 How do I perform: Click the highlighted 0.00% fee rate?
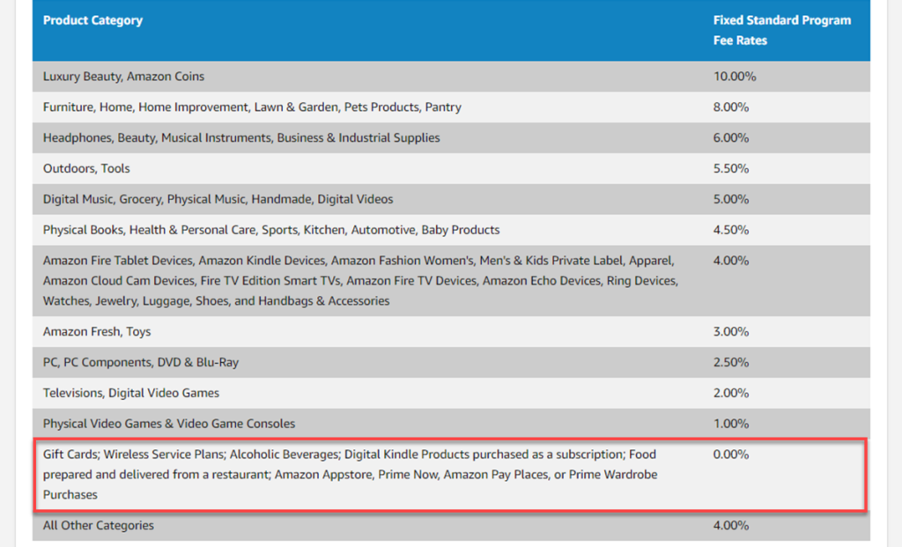pos(731,455)
